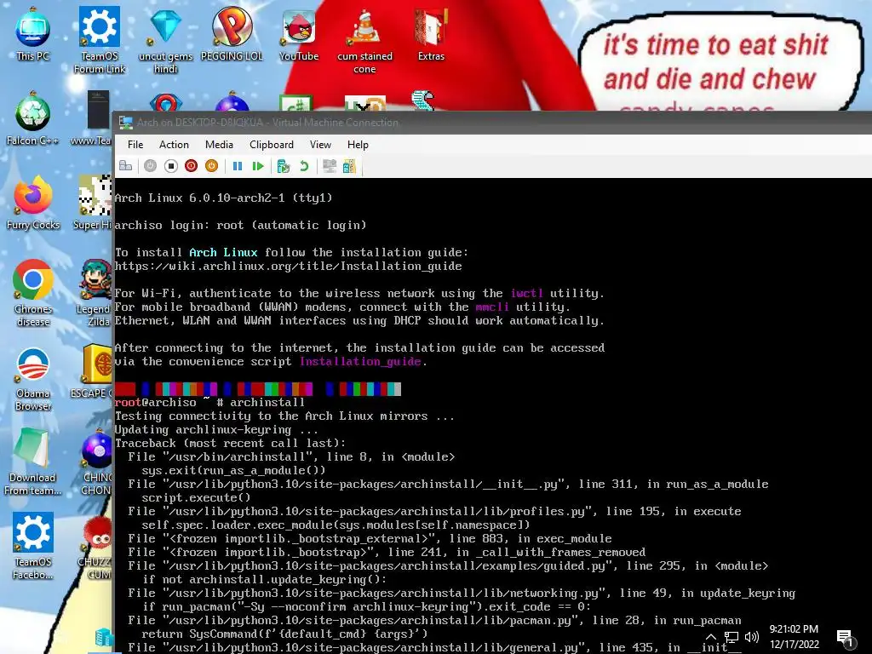Viewport: 872px width, 654px height.
Task: Select the TeamOS Facebo... gear icon
Action: (x=33, y=546)
